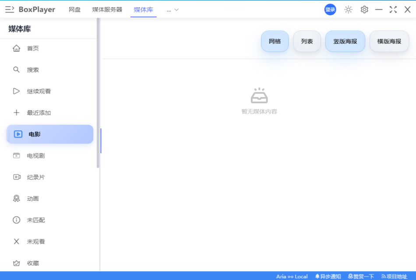This screenshot has width=416, height=280.
Task: Close BoxPlayer with the X icon
Action: 408,10
